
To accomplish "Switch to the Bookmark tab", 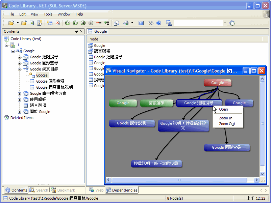I will pos(63,190).
